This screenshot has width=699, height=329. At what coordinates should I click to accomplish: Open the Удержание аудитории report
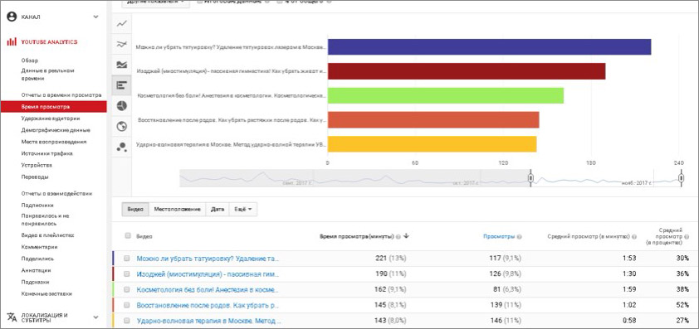[51, 119]
